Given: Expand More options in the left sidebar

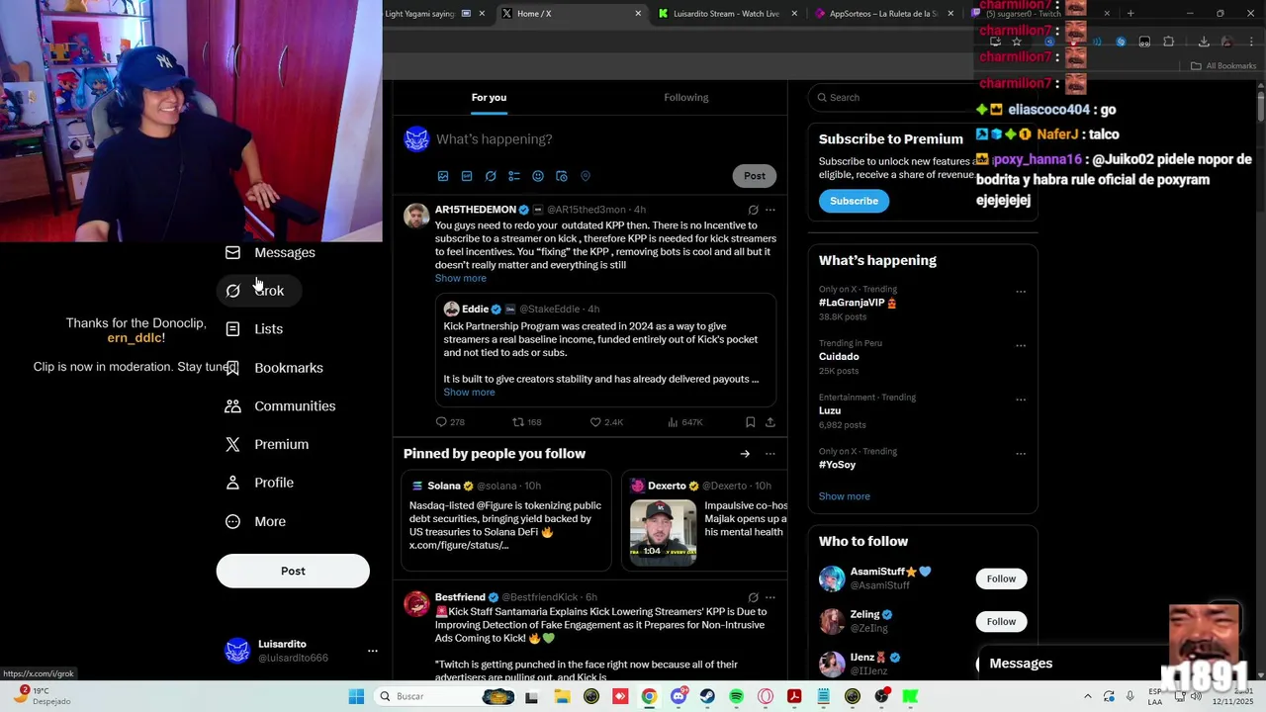Looking at the screenshot, I should tap(255, 521).
